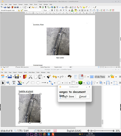Click Default Page Style in Writer status bar
The width and height of the screenshot is (121, 136).
point(45,67)
